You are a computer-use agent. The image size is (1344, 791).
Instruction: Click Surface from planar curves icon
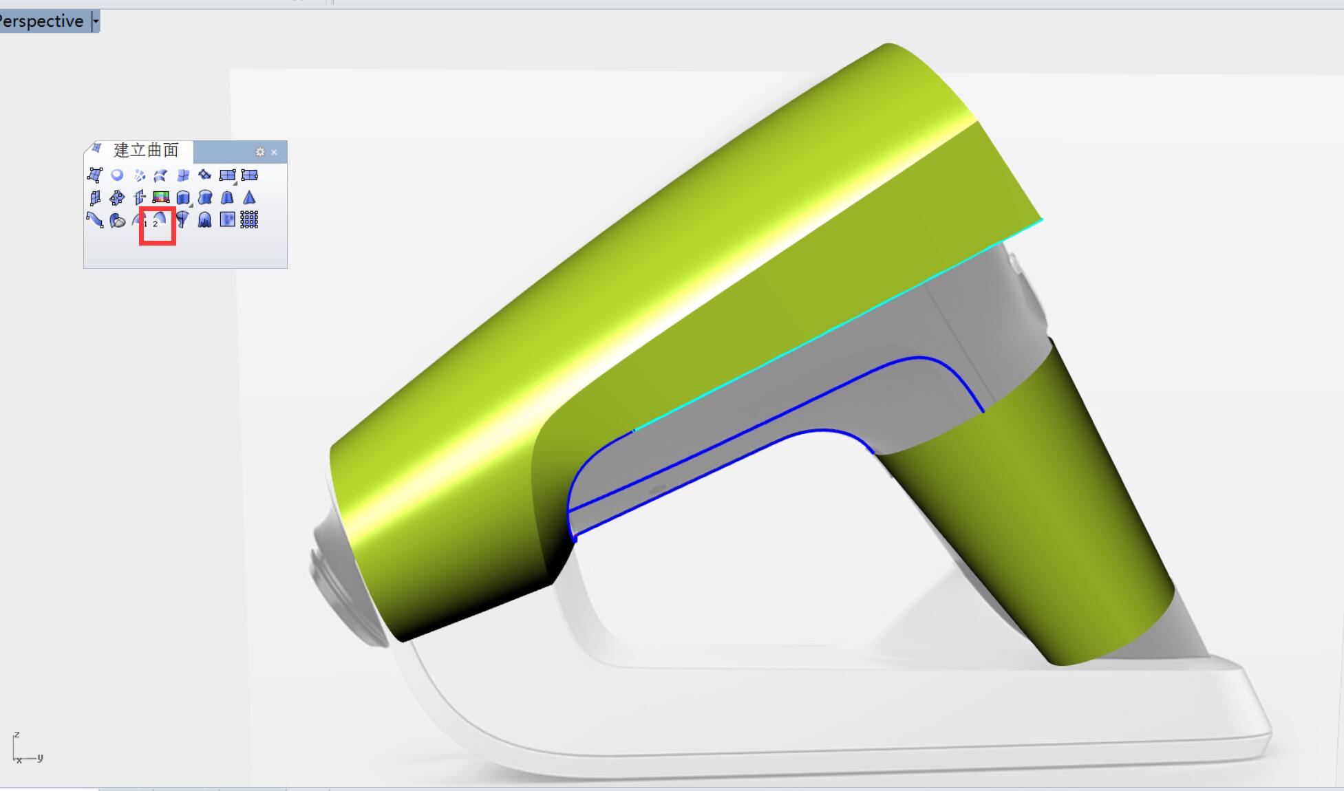tap(117, 175)
